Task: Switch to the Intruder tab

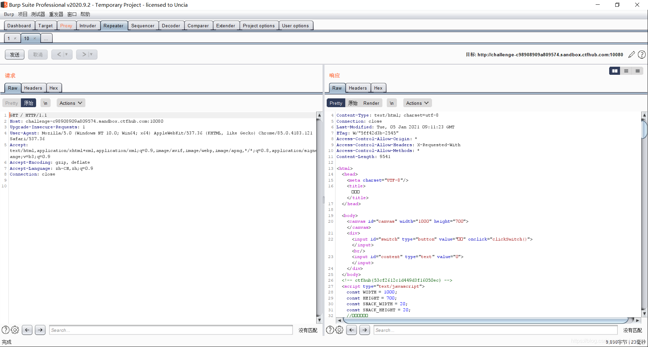Action: click(88, 26)
